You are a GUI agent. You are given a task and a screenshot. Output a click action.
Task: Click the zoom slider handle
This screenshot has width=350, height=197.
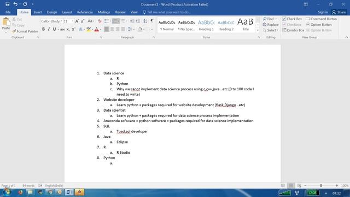[x=321, y=186]
